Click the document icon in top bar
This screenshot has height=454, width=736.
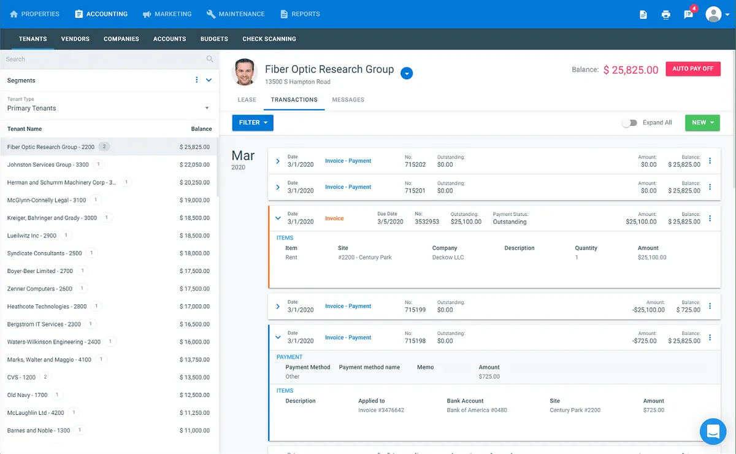643,15
